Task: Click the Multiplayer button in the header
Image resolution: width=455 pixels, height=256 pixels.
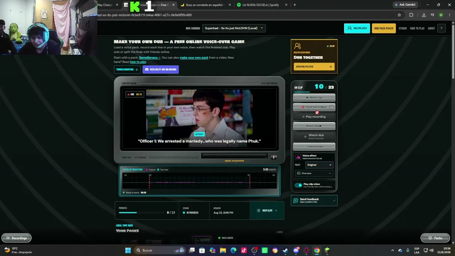Action: point(357,28)
